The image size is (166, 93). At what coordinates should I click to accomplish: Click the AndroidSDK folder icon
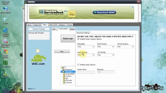click(x=64, y=74)
